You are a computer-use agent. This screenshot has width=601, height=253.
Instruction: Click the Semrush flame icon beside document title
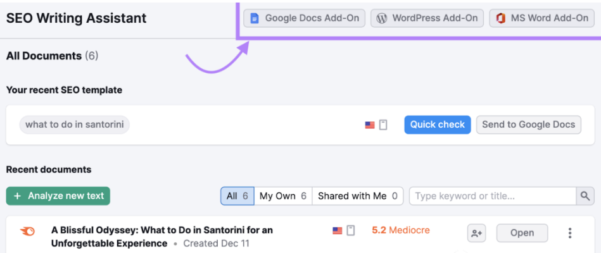tap(27, 231)
